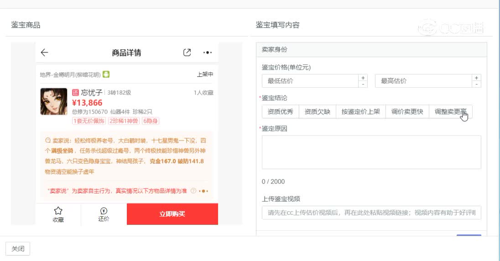The image size is (500, 261).
Task: Select the 调价卖更快 conclusion option
Action: coord(407,112)
